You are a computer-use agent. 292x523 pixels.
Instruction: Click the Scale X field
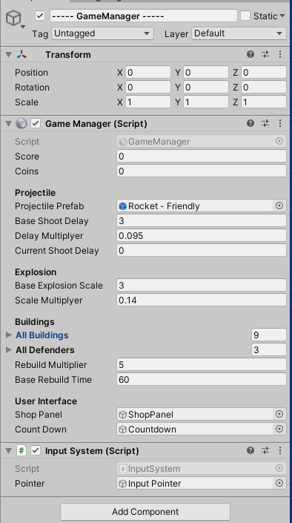pyautogui.click(x=148, y=102)
